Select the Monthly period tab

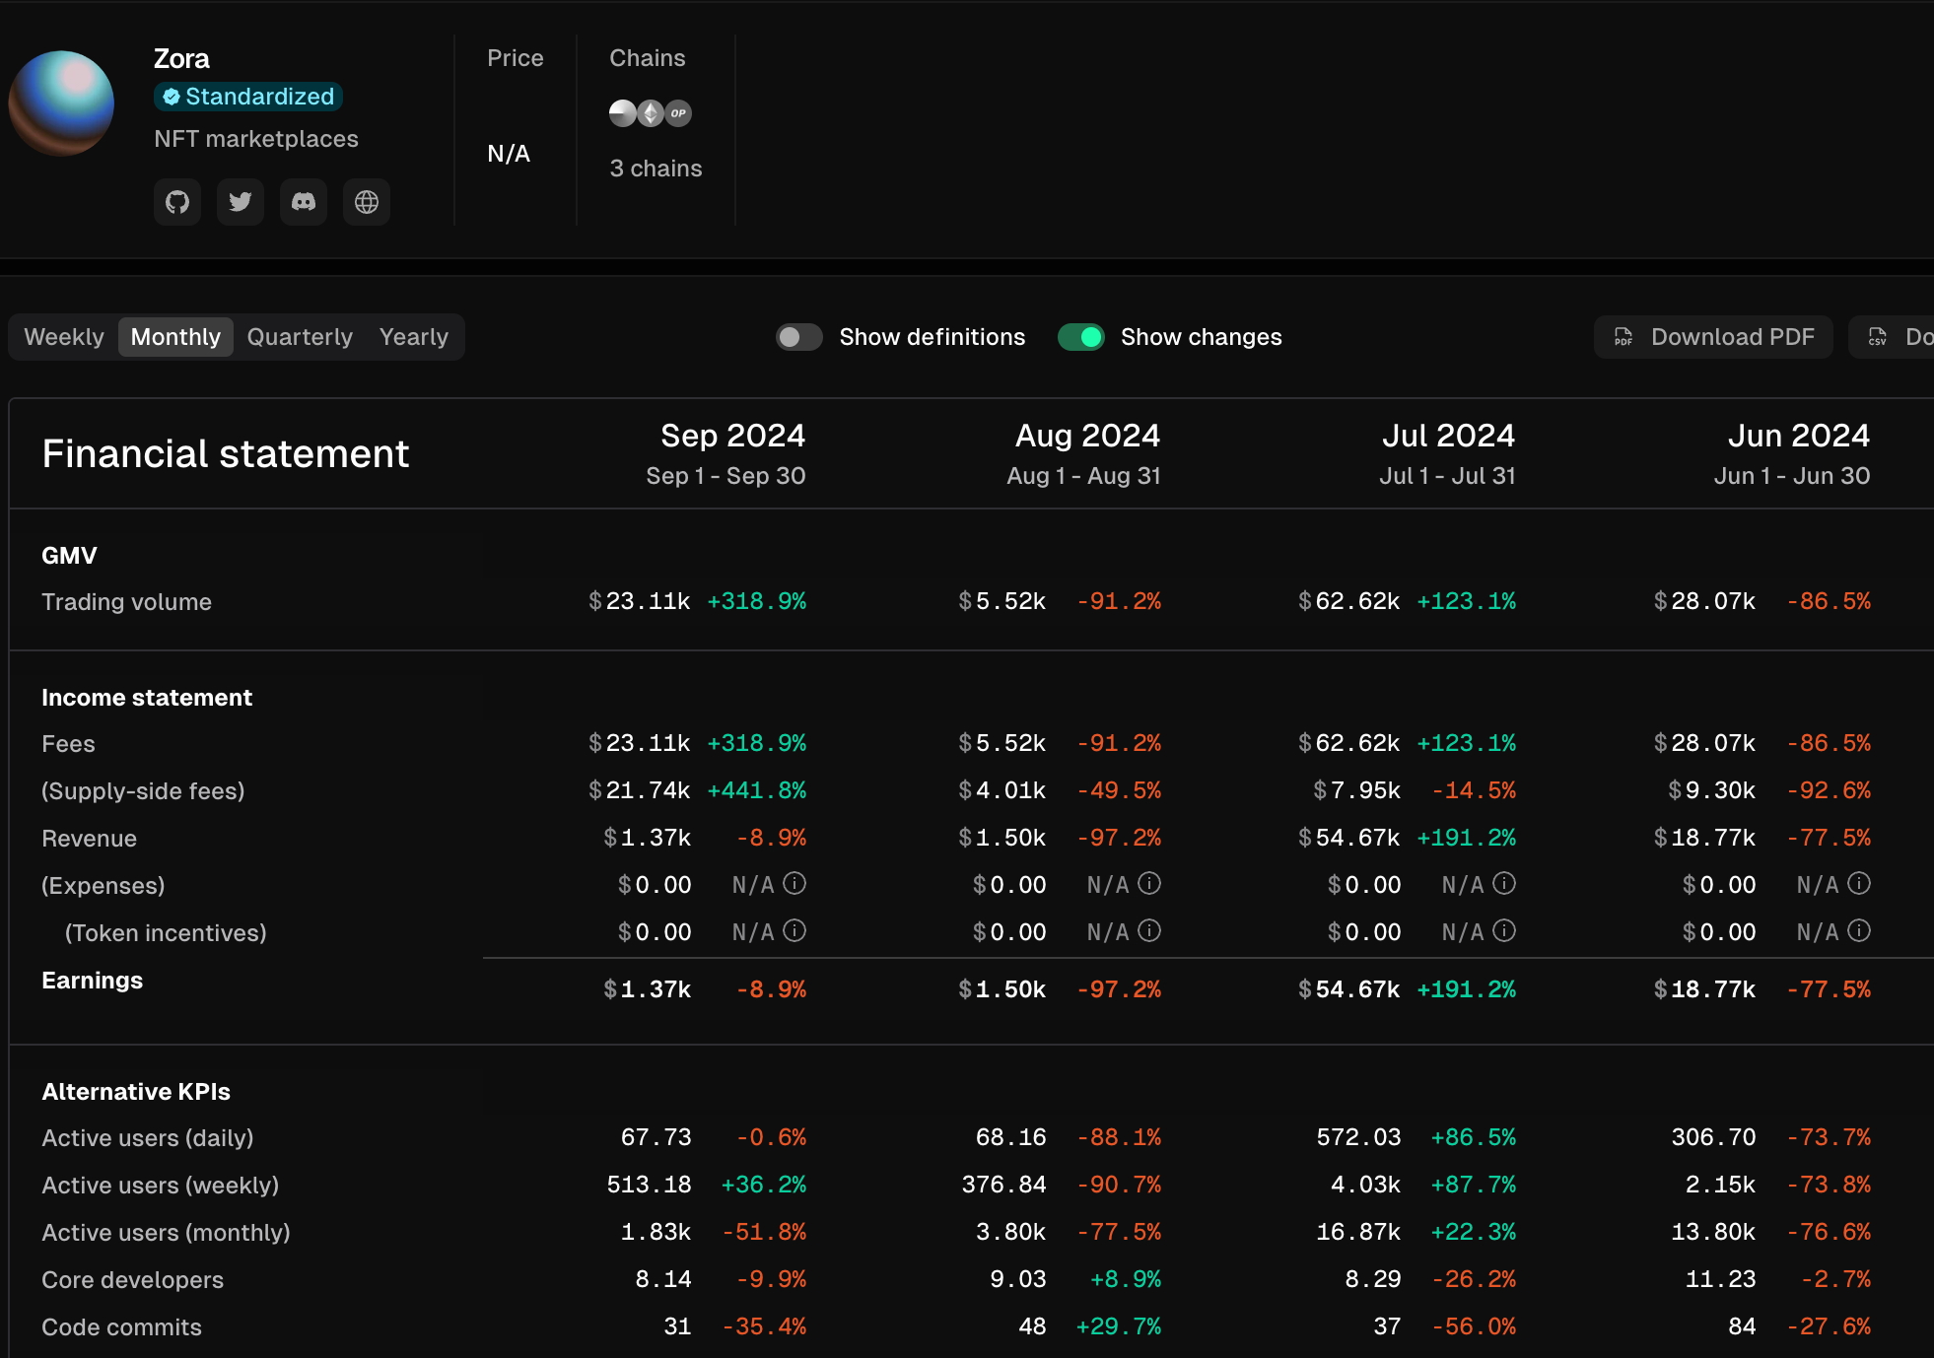175,337
